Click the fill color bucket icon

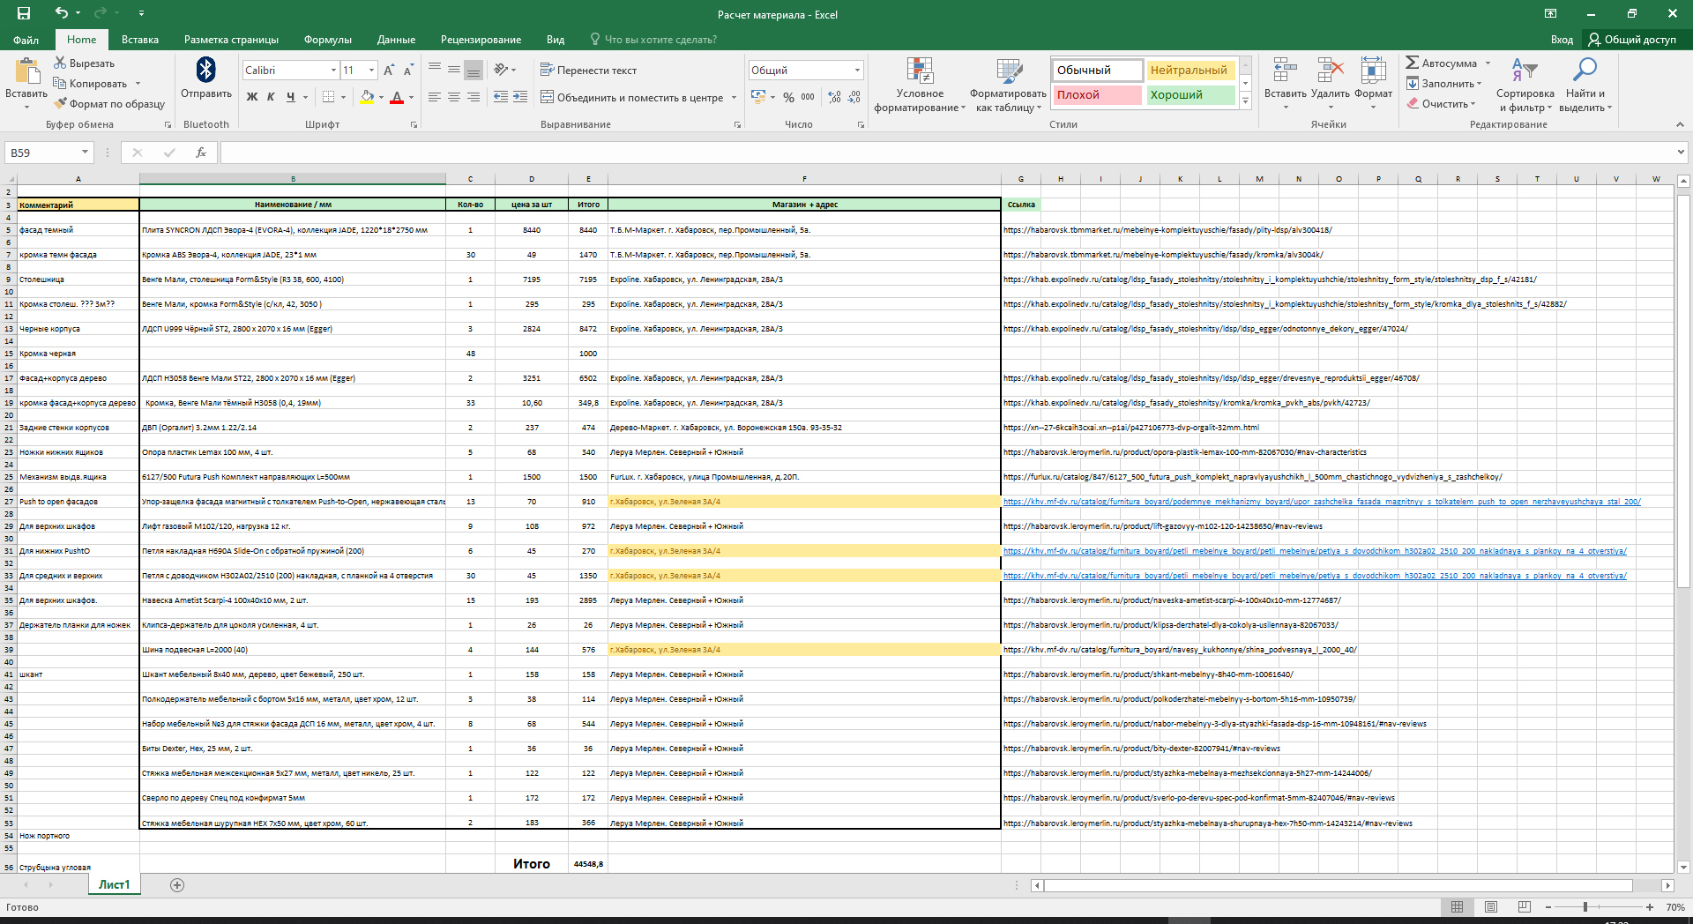(x=368, y=97)
